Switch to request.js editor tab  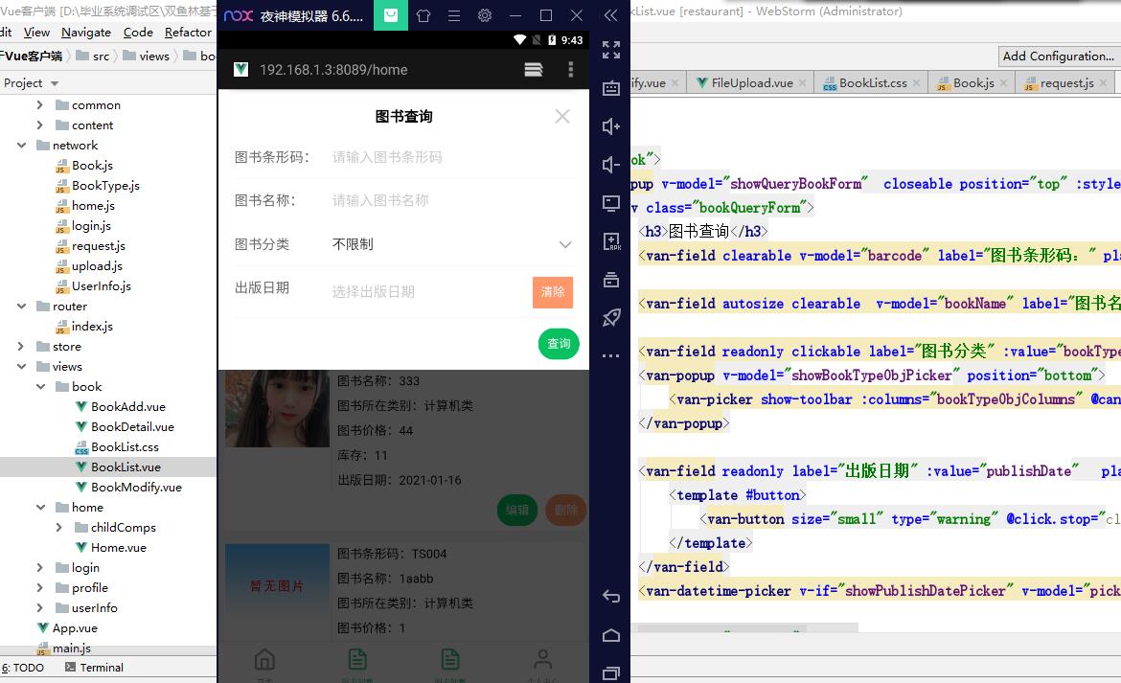[x=1066, y=83]
